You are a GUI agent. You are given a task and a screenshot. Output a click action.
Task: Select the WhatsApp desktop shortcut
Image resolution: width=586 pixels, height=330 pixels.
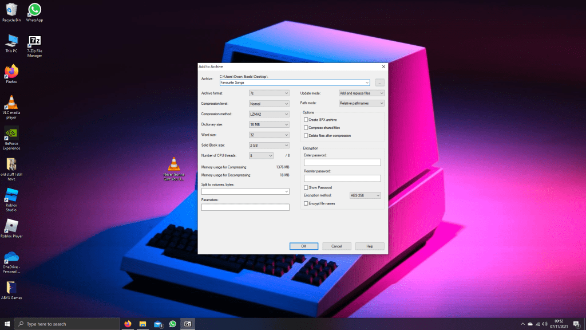coord(34,10)
